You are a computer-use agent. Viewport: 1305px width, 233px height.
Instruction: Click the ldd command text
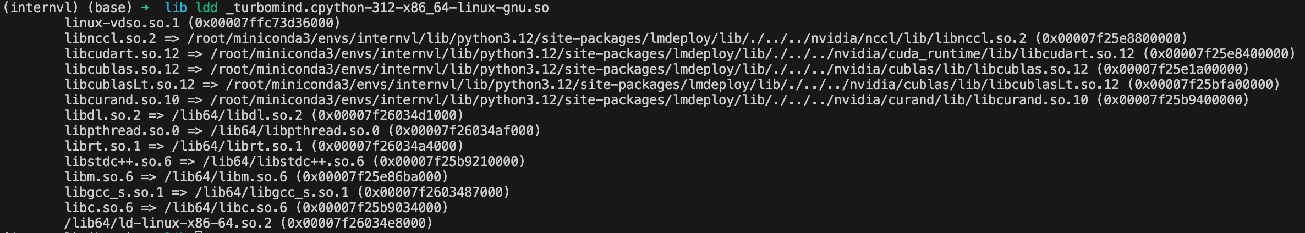coord(206,8)
